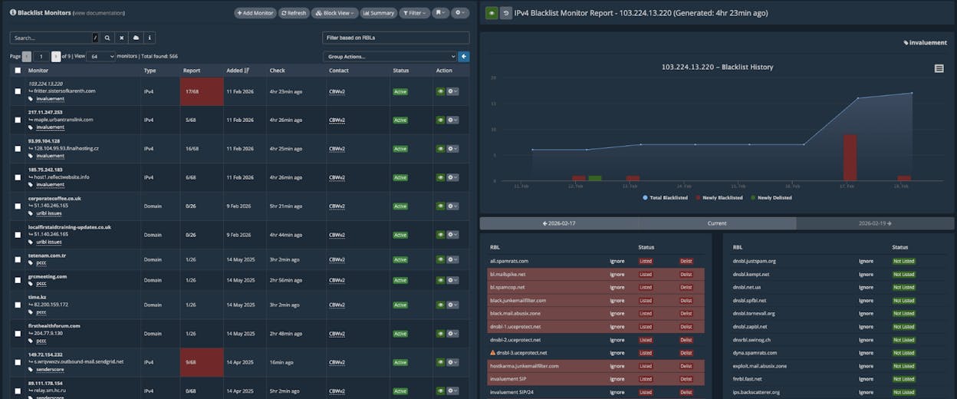
Task: View report for firsthealthforum.com via eye icon
Action: [440, 334]
